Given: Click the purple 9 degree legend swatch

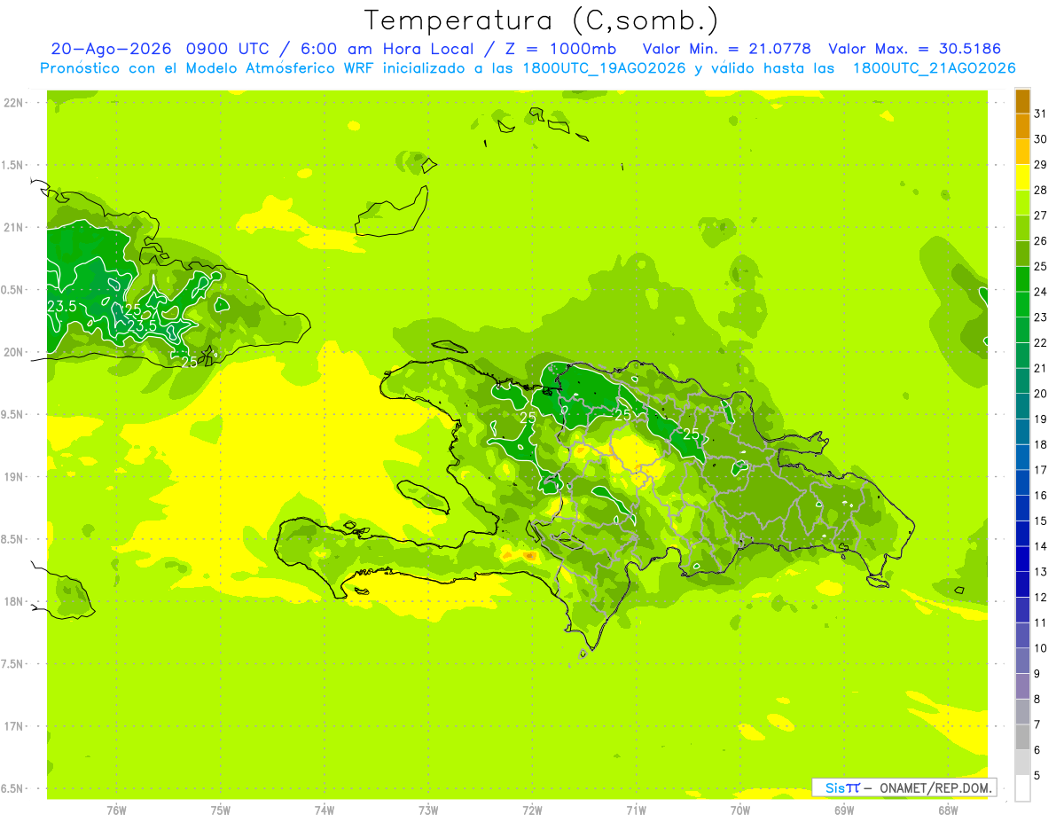Looking at the screenshot, I should (1022, 686).
